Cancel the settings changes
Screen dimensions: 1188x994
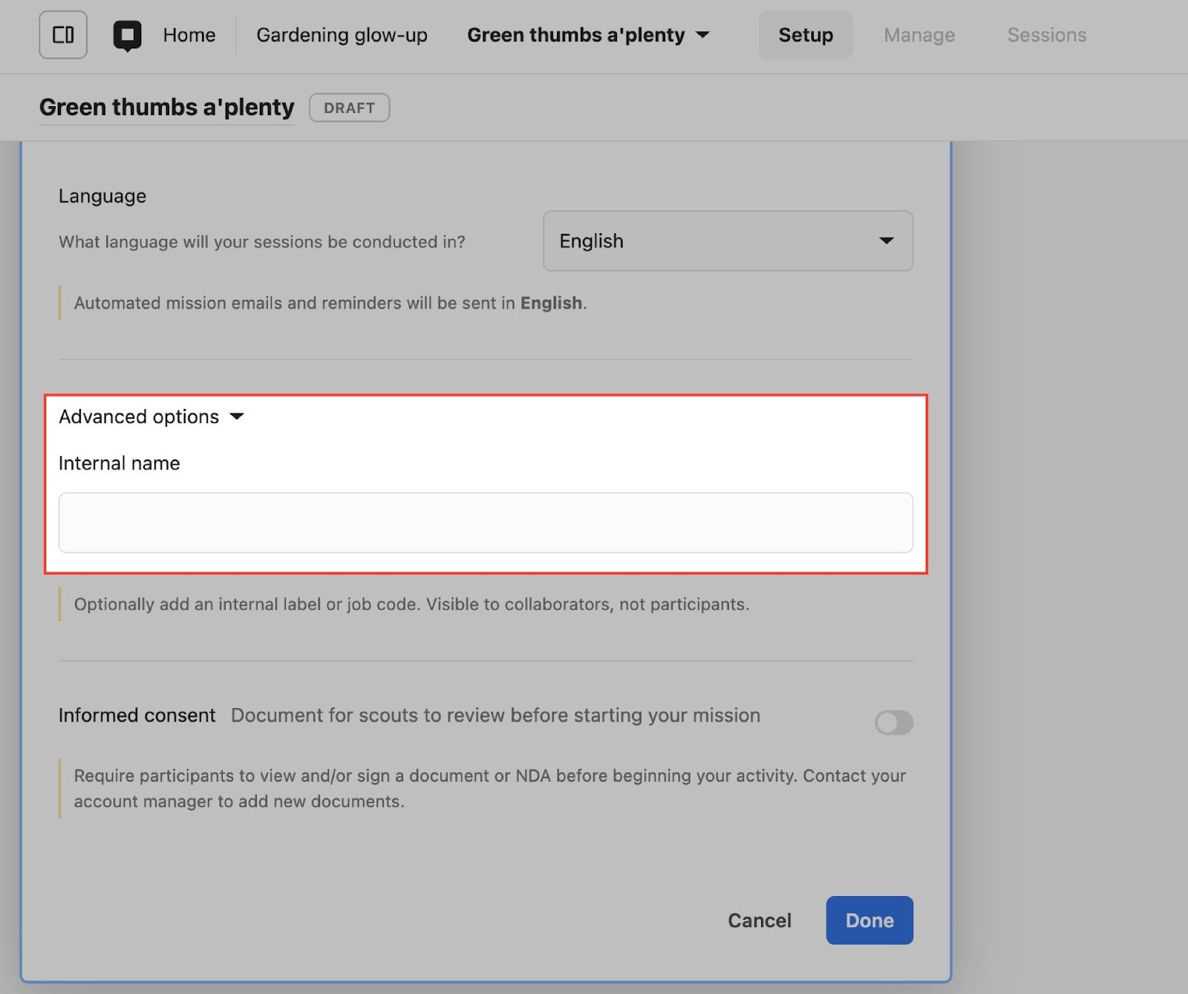pos(759,921)
